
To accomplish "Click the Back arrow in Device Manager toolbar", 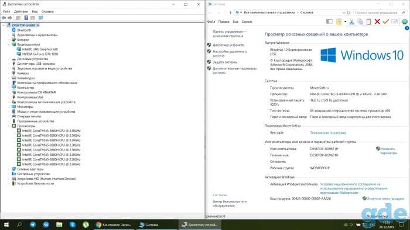I will [4, 18].
